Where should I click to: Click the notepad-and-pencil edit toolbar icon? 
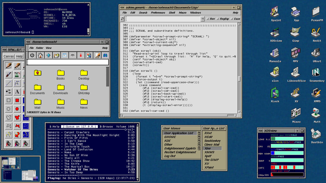97,55
